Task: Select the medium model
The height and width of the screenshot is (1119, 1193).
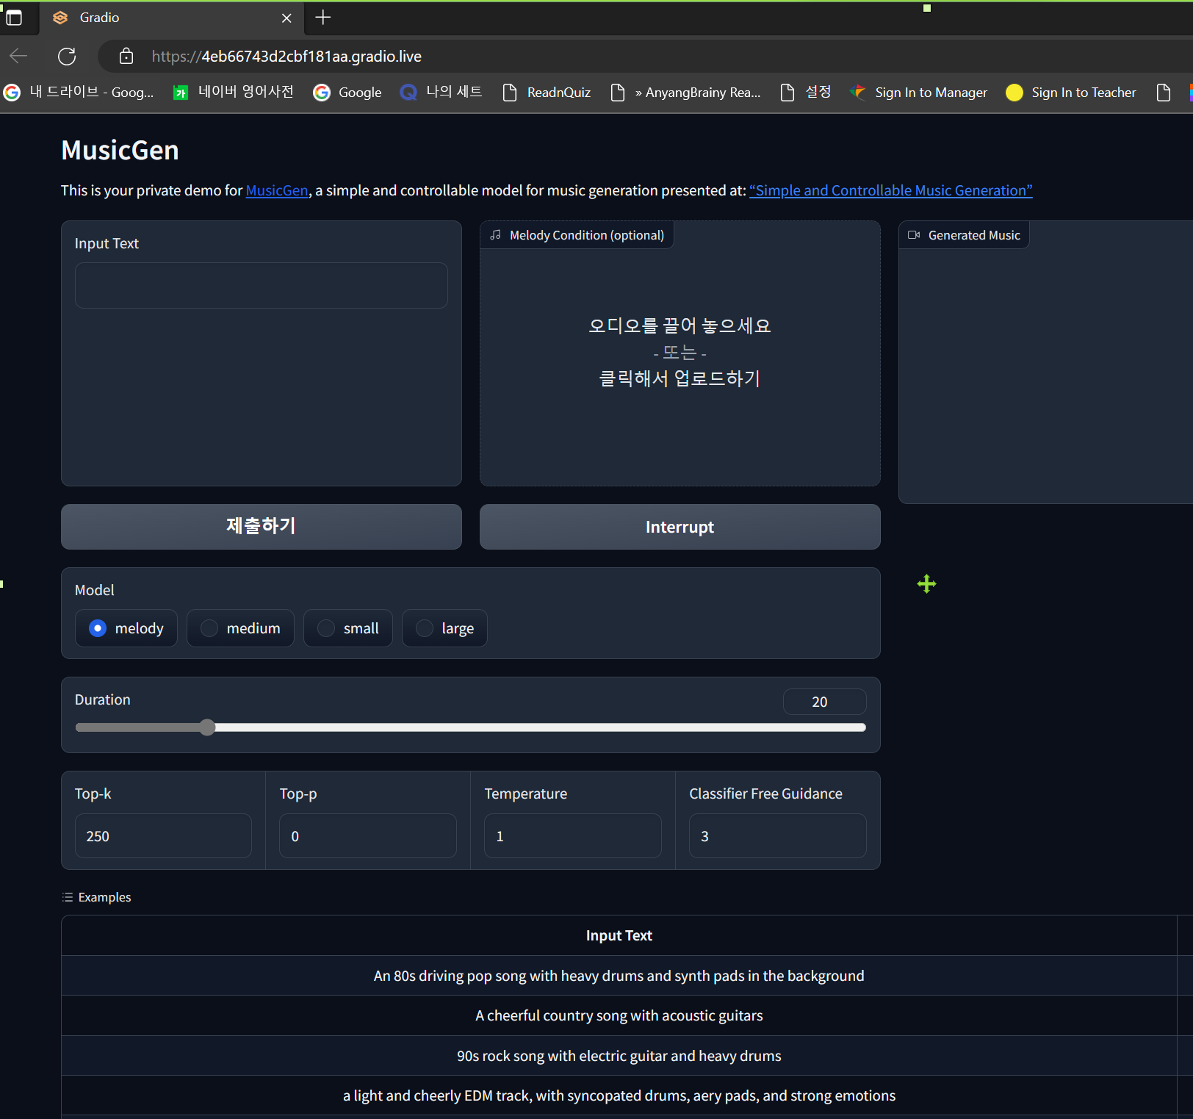Action: click(240, 628)
